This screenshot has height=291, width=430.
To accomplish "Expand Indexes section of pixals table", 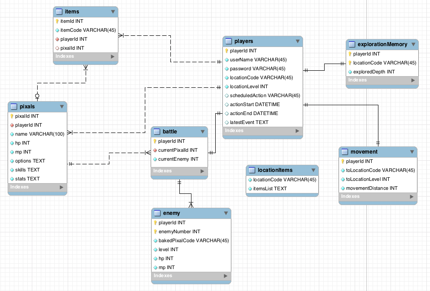I will click(61, 187).
